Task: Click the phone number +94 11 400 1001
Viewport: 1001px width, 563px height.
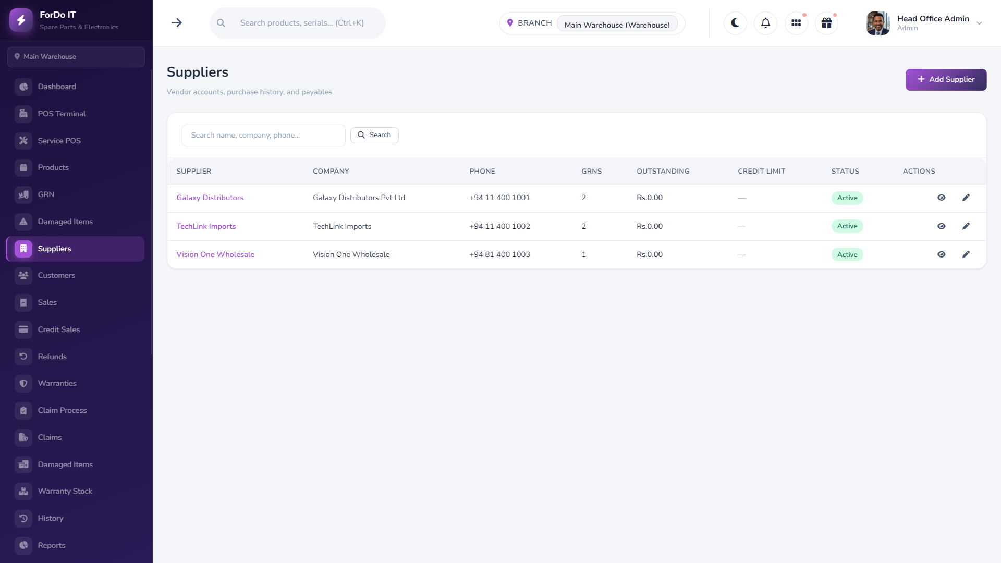Action: click(499, 198)
